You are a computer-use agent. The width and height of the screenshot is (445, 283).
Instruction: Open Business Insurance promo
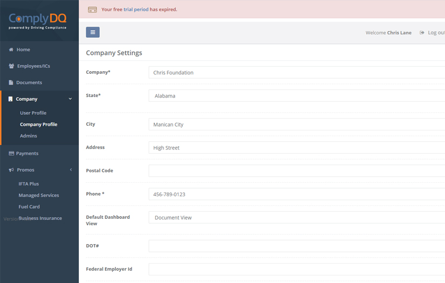click(x=40, y=218)
